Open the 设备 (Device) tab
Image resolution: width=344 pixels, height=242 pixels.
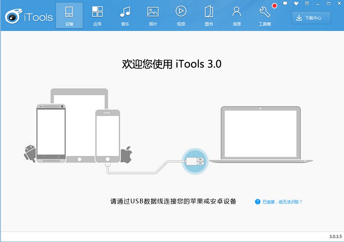pyautogui.click(x=69, y=16)
